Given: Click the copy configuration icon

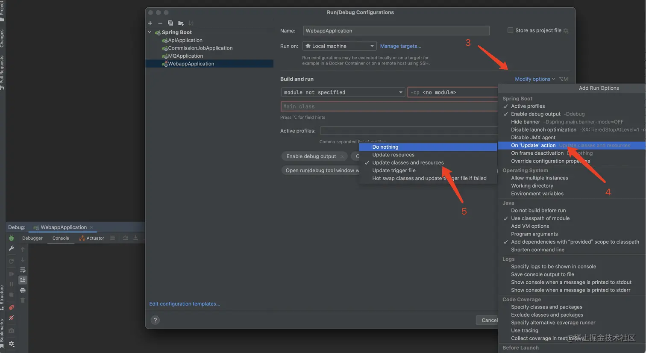Looking at the screenshot, I should tap(170, 23).
